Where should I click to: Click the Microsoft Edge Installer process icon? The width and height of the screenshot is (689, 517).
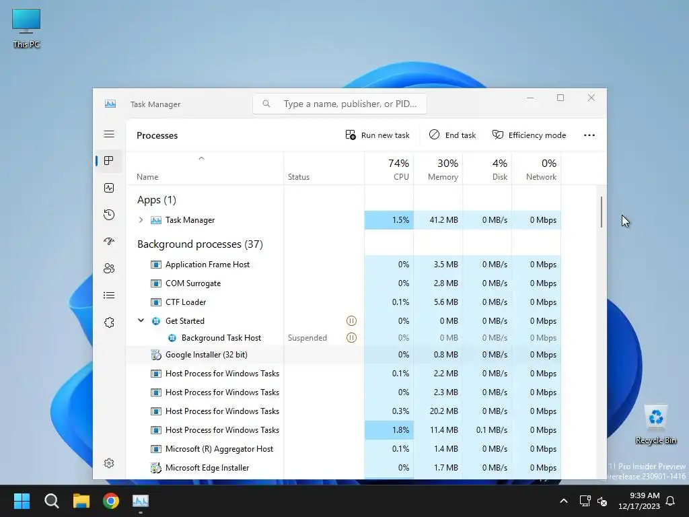click(x=156, y=468)
